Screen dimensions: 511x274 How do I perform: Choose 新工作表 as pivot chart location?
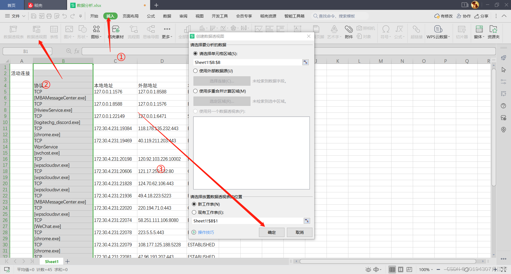(194, 204)
